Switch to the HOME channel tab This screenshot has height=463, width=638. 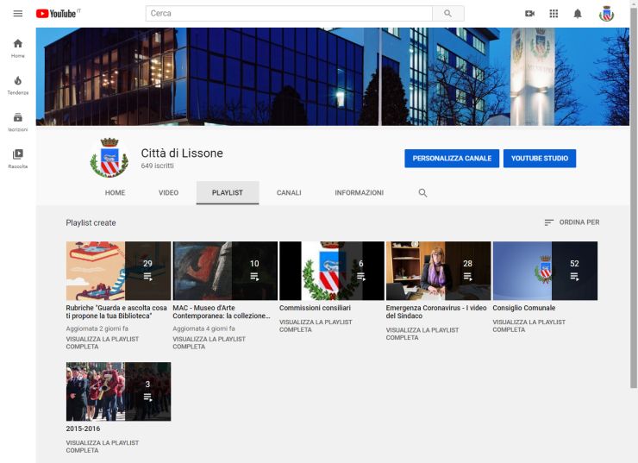point(115,193)
